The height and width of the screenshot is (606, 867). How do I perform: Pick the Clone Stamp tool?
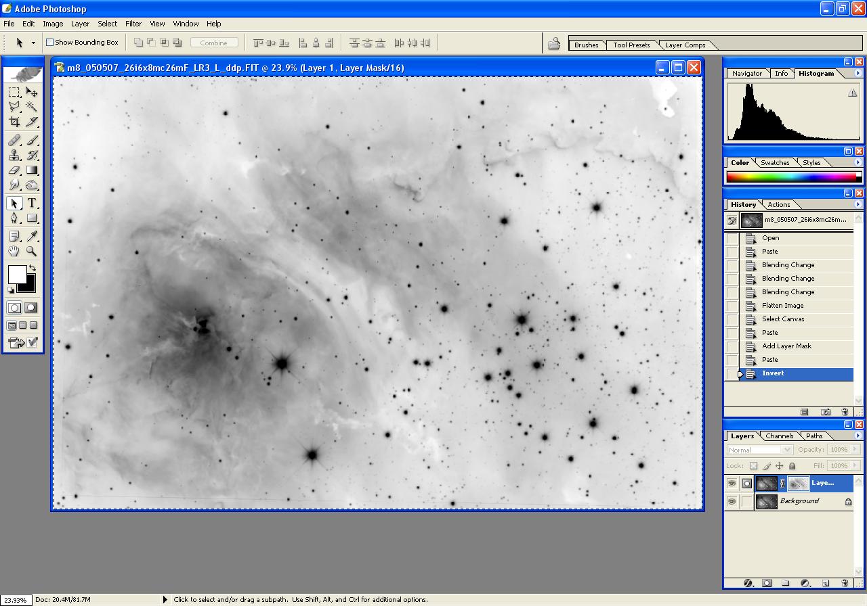coord(14,155)
